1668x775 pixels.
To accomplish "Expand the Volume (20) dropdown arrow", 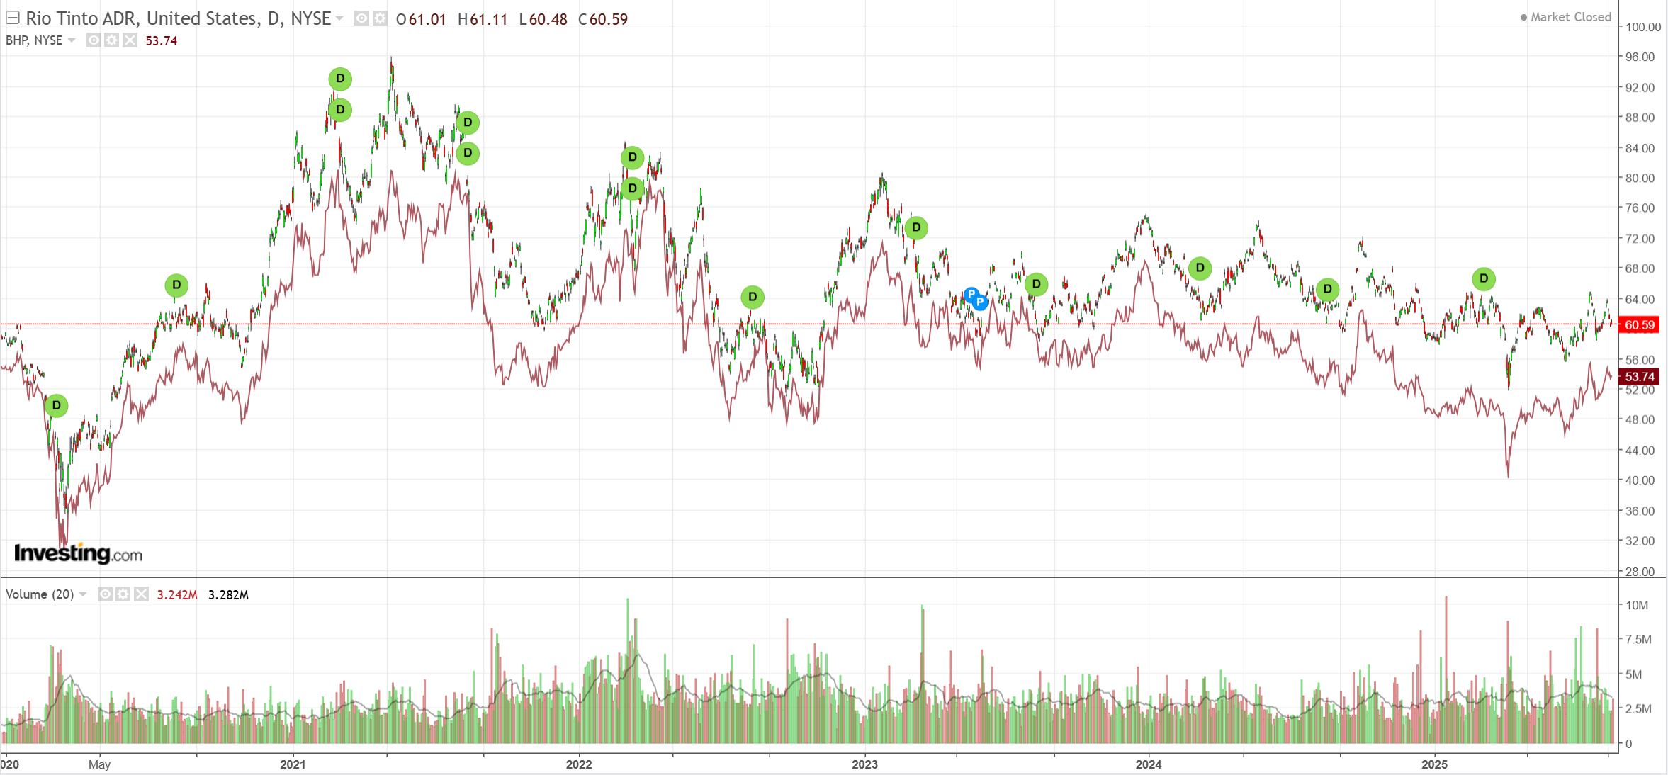I will [x=83, y=594].
